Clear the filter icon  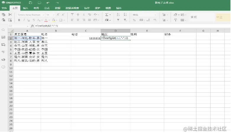(125, 20)
